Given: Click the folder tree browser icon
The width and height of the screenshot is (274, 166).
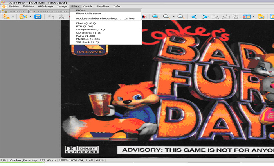Looking at the screenshot, I should pos(7,16).
